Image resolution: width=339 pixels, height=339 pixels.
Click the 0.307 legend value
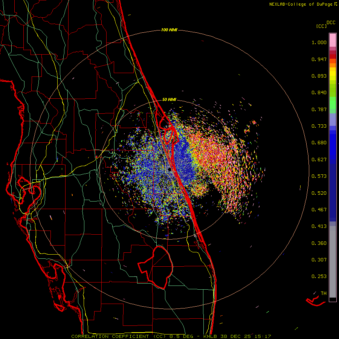tap(319, 260)
